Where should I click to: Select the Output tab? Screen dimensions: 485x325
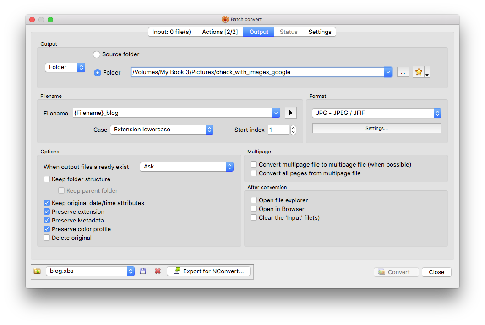click(x=259, y=32)
